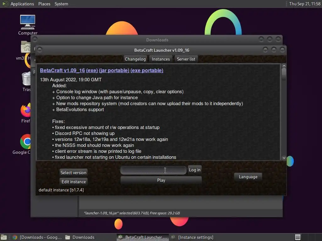Click the Select version button
This screenshot has height=241, width=322.
pyautogui.click(x=74, y=173)
